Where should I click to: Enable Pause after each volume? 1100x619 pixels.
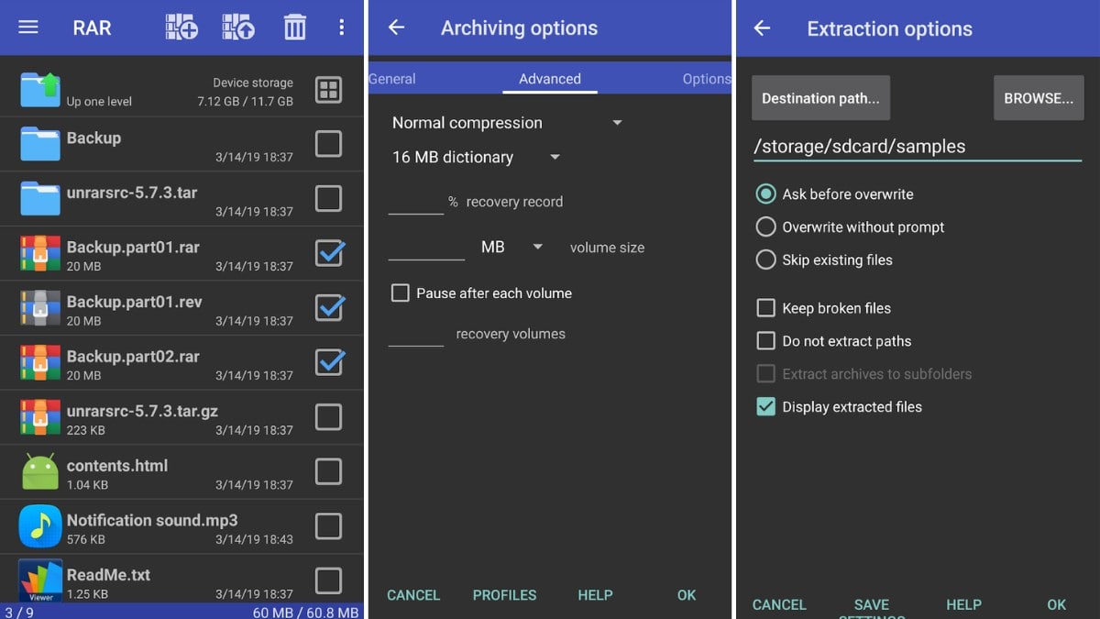point(400,293)
